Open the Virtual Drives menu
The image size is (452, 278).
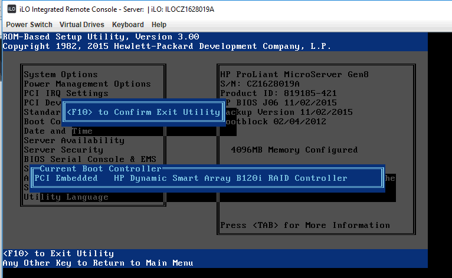click(82, 25)
